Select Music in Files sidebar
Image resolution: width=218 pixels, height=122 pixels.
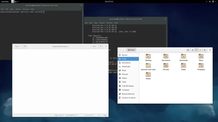coord(128,71)
